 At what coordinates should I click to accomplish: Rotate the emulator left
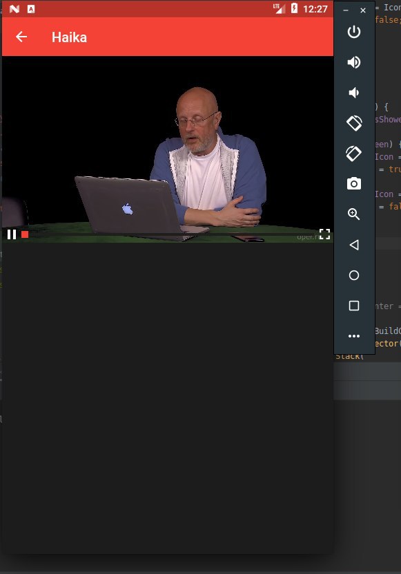point(354,123)
